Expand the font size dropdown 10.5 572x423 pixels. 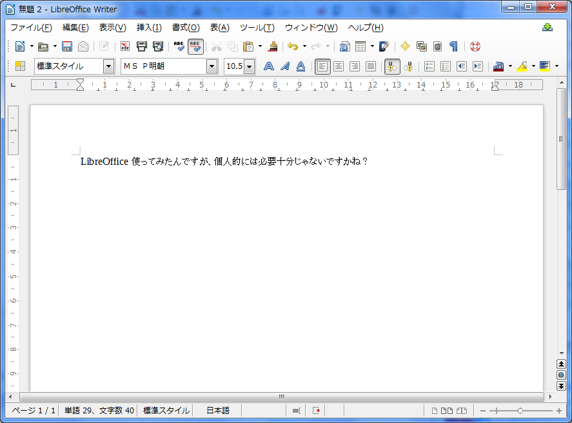pyautogui.click(x=249, y=66)
